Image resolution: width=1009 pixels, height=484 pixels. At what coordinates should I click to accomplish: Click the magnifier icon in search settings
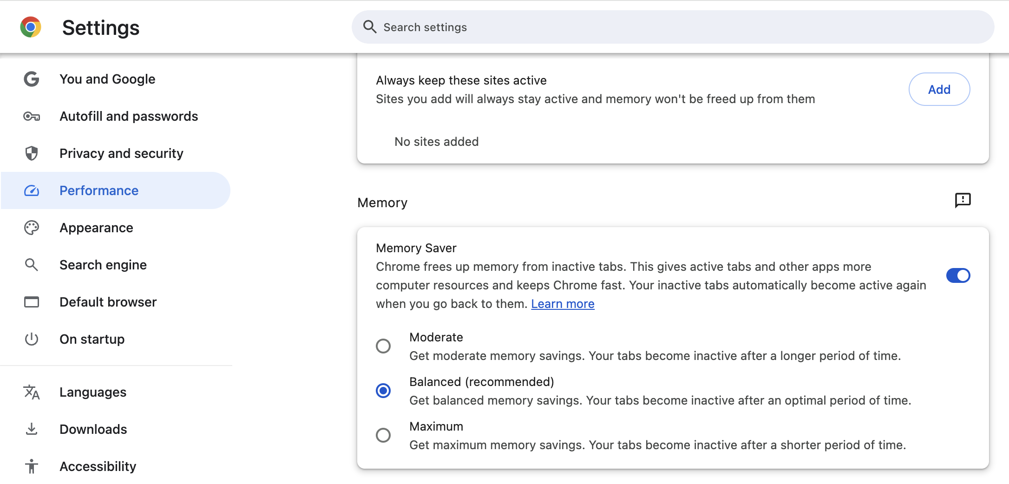coord(370,27)
